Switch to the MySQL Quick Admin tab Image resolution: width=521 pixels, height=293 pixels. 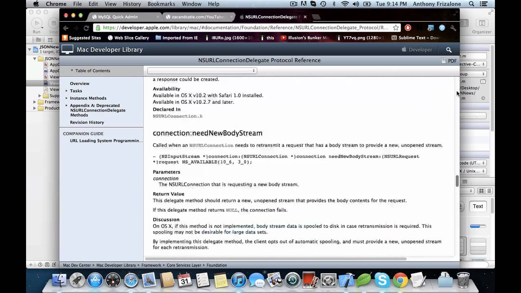pos(124,17)
